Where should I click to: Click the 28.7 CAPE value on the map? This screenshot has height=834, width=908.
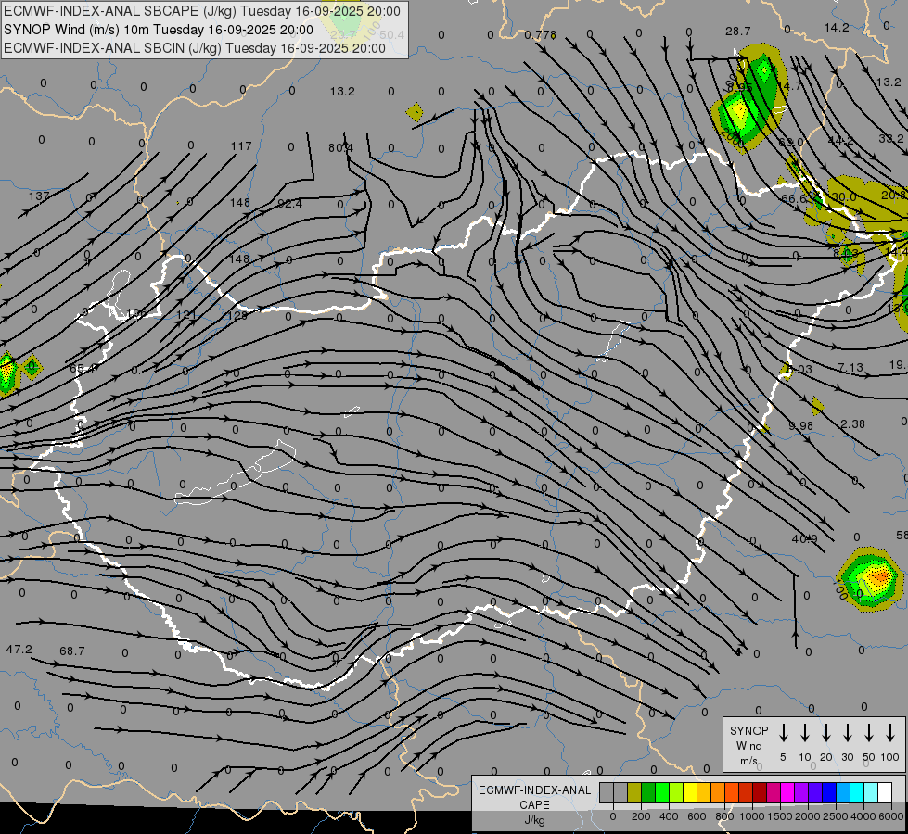pos(737,32)
